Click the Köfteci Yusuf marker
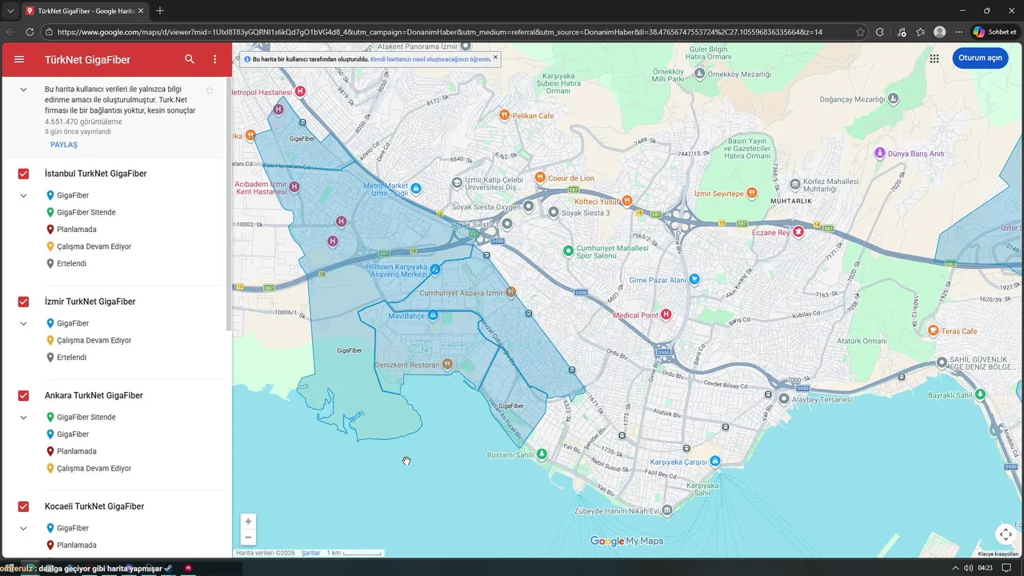1024x576 pixels. tap(627, 201)
